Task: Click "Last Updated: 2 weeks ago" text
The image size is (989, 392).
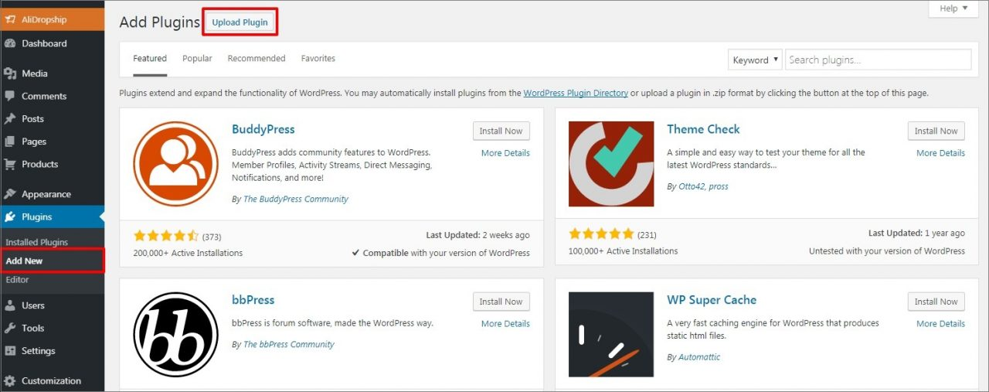Action: [478, 235]
